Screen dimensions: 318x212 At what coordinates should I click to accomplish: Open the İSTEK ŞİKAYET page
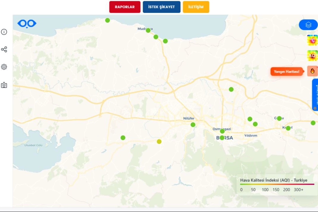coord(161,7)
